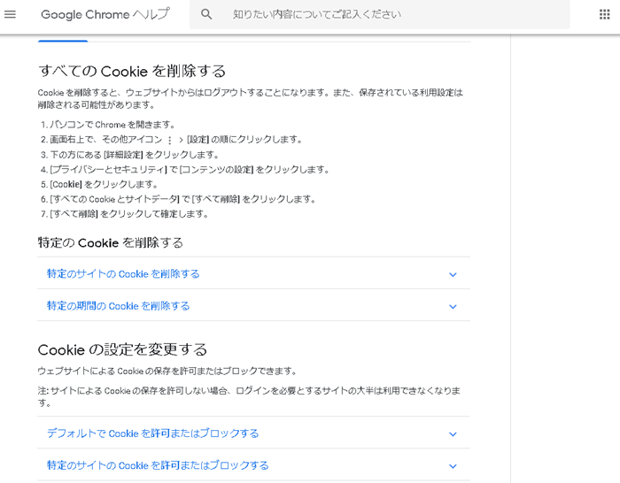Screen dimensions: 620x483
Task: Open the hamburger main menu
Action: click(x=10, y=15)
